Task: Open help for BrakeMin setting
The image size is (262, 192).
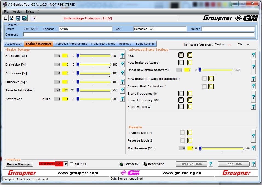Action: click(x=122, y=56)
